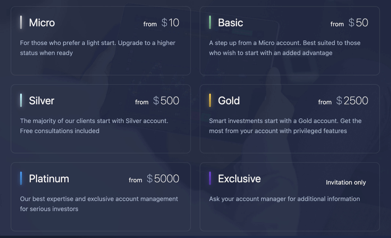
Task: Click the light blue bar beside Silver
Action: click(21, 100)
